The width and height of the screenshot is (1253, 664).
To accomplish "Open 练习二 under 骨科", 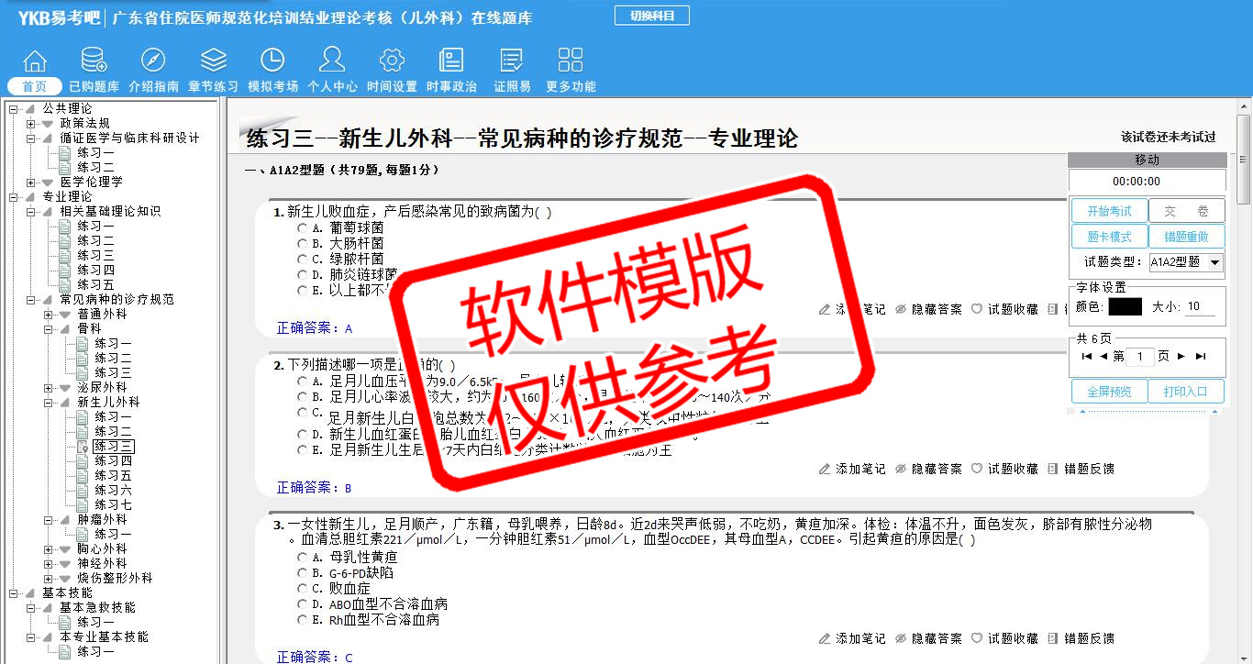I will tap(114, 358).
